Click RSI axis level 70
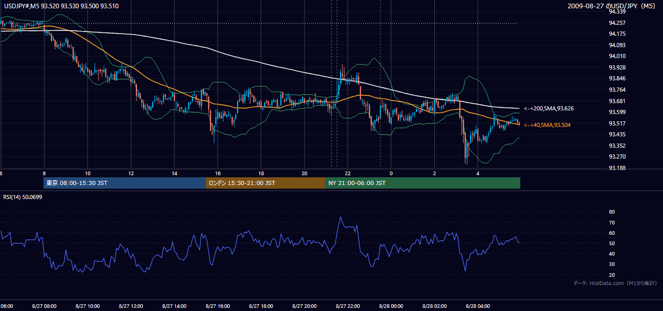The image size is (663, 311). (x=612, y=222)
